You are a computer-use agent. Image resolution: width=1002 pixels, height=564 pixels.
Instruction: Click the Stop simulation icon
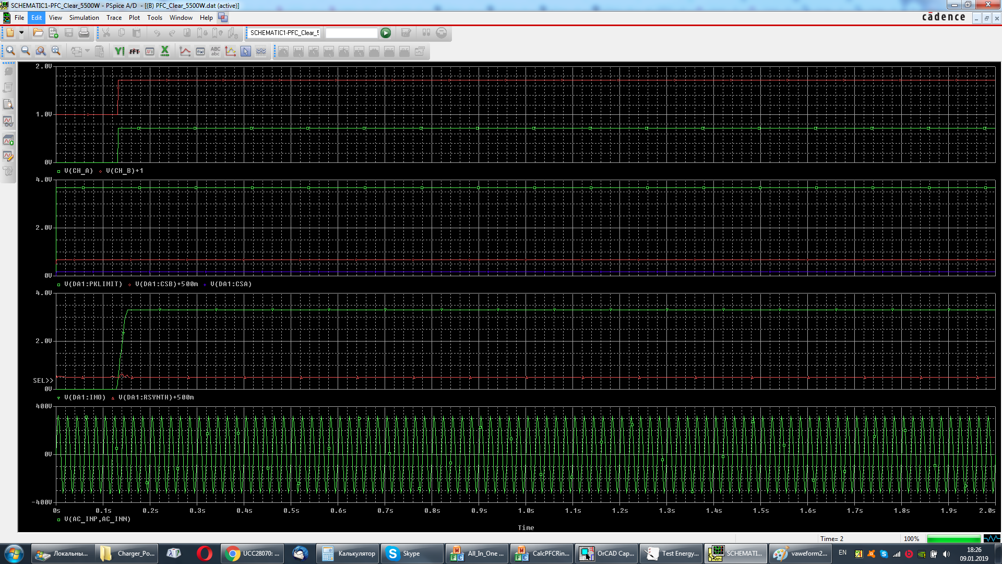click(x=442, y=33)
